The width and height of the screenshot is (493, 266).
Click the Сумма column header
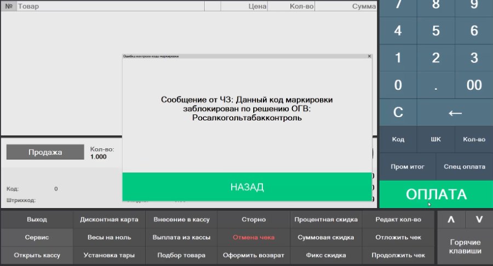click(346, 6)
